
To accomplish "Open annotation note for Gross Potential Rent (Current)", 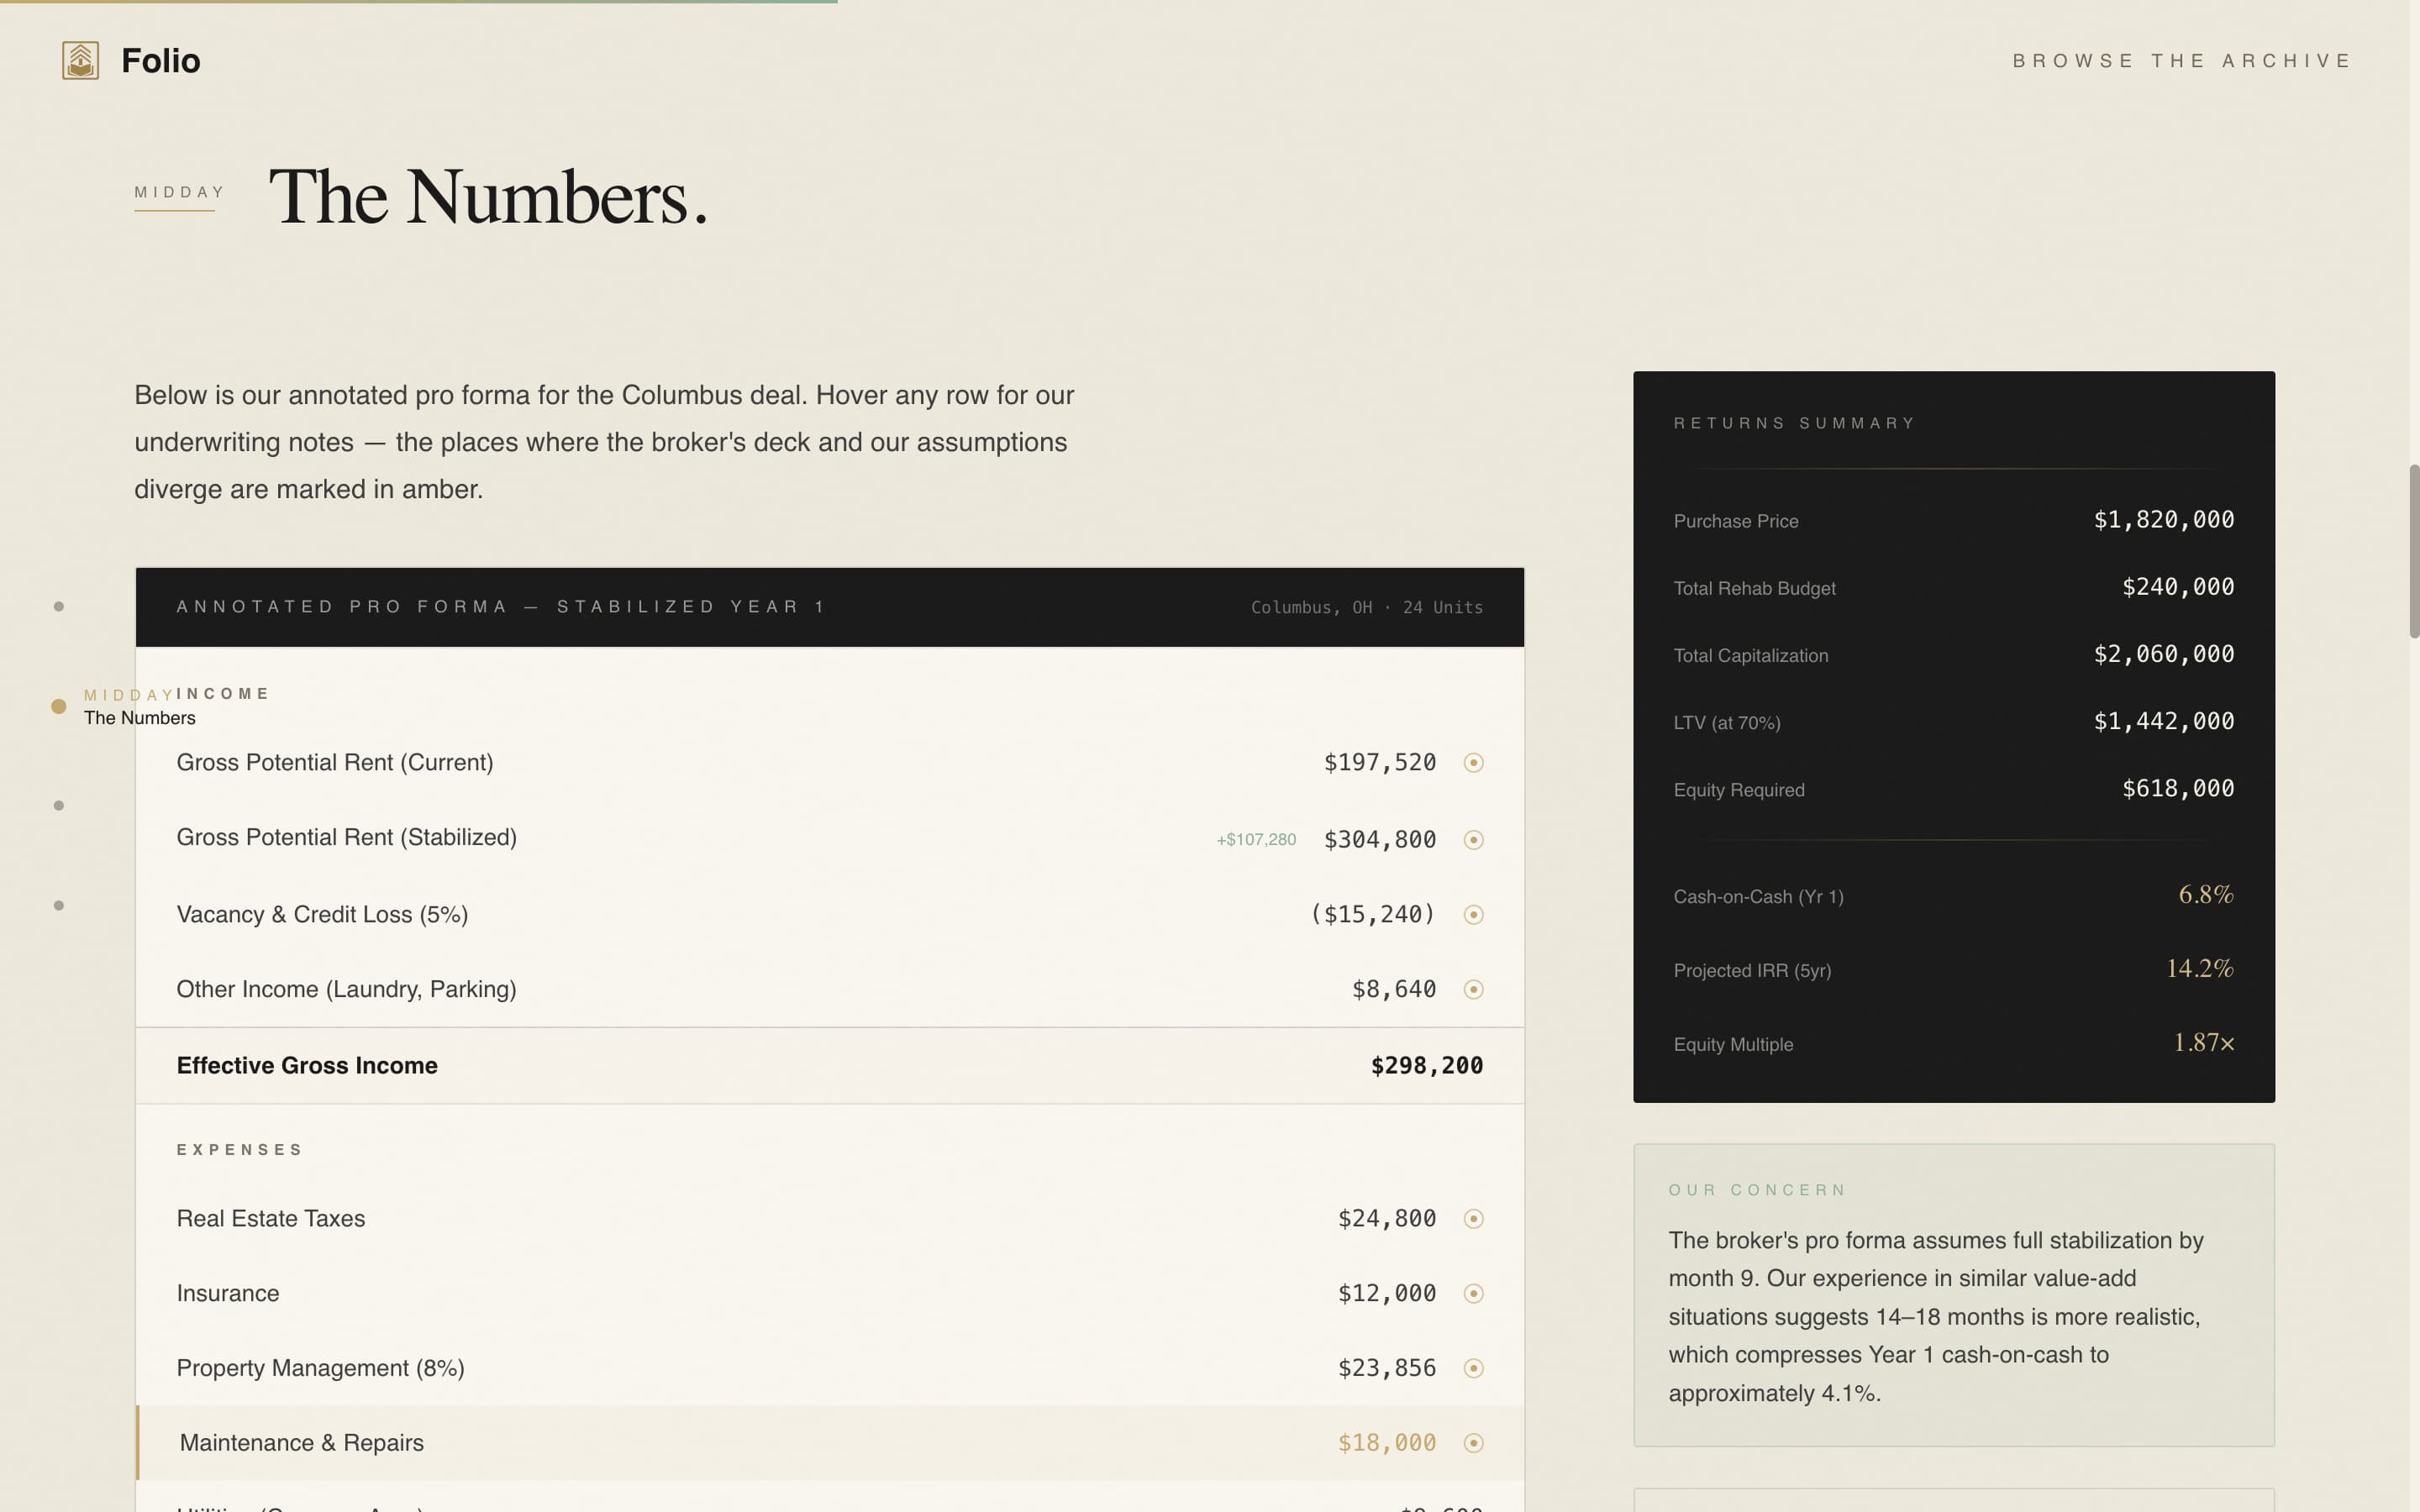I will 1473,762.
